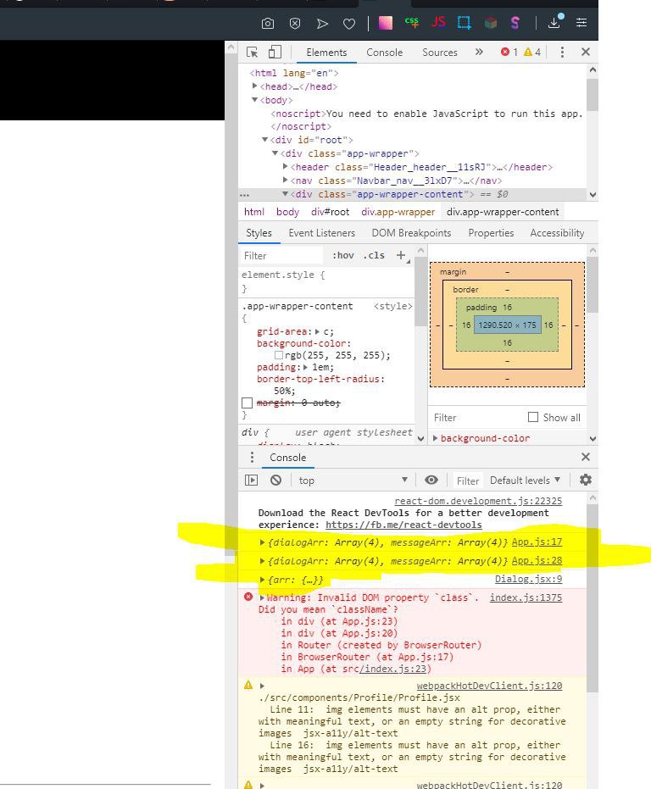Open the top JavaScript context dropdown
The width and height of the screenshot is (651, 789).
pyautogui.click(x=353, y=480)
